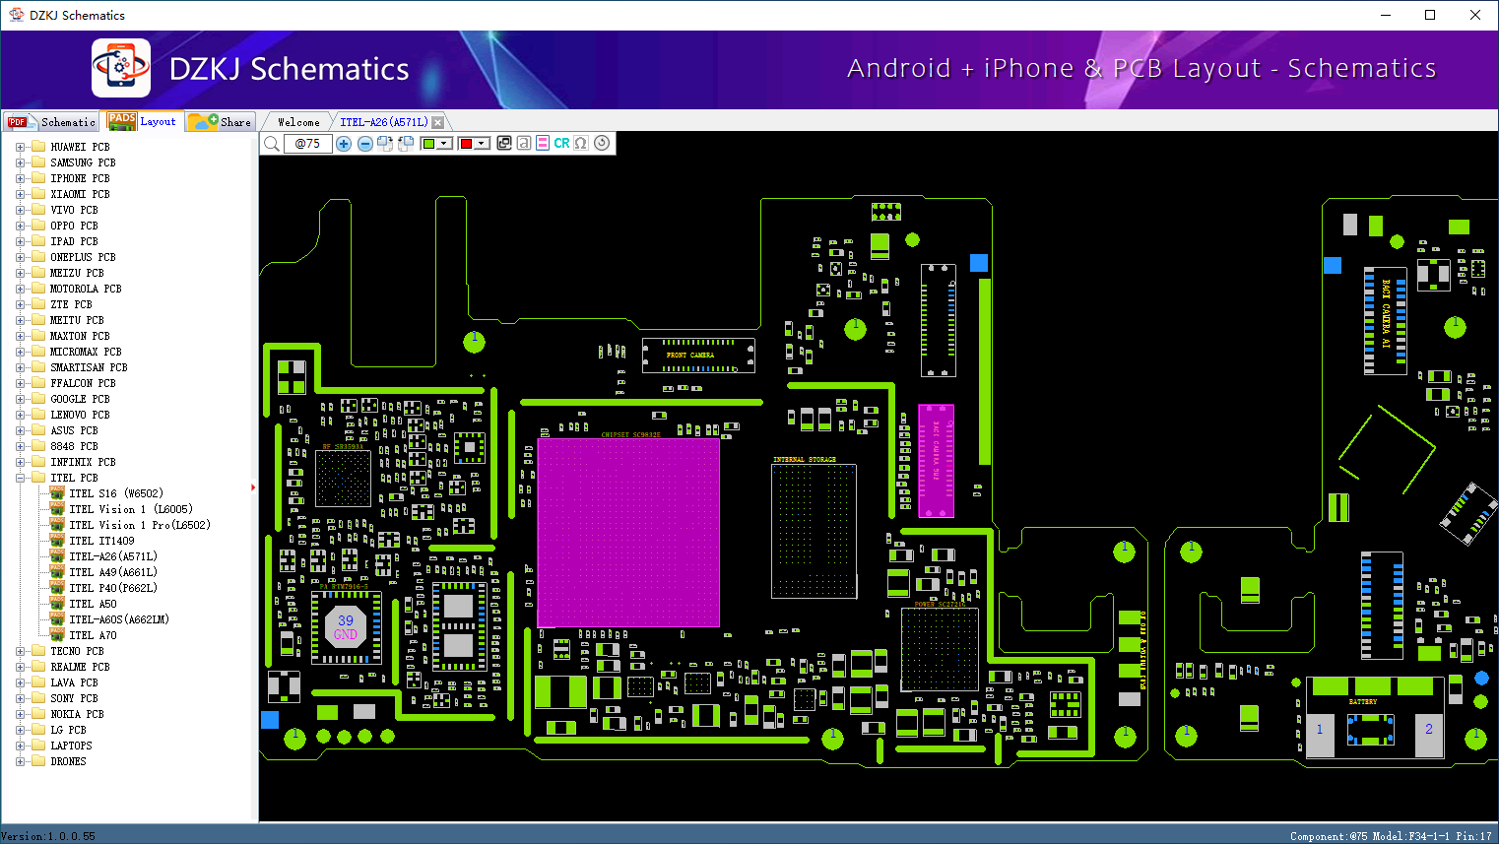Click the 39 GND pad on the board
The height and width of the screenshot is (844, 1499).
[x=346, y=627]
